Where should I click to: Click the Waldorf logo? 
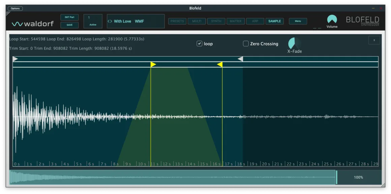(x=33, y=24)
